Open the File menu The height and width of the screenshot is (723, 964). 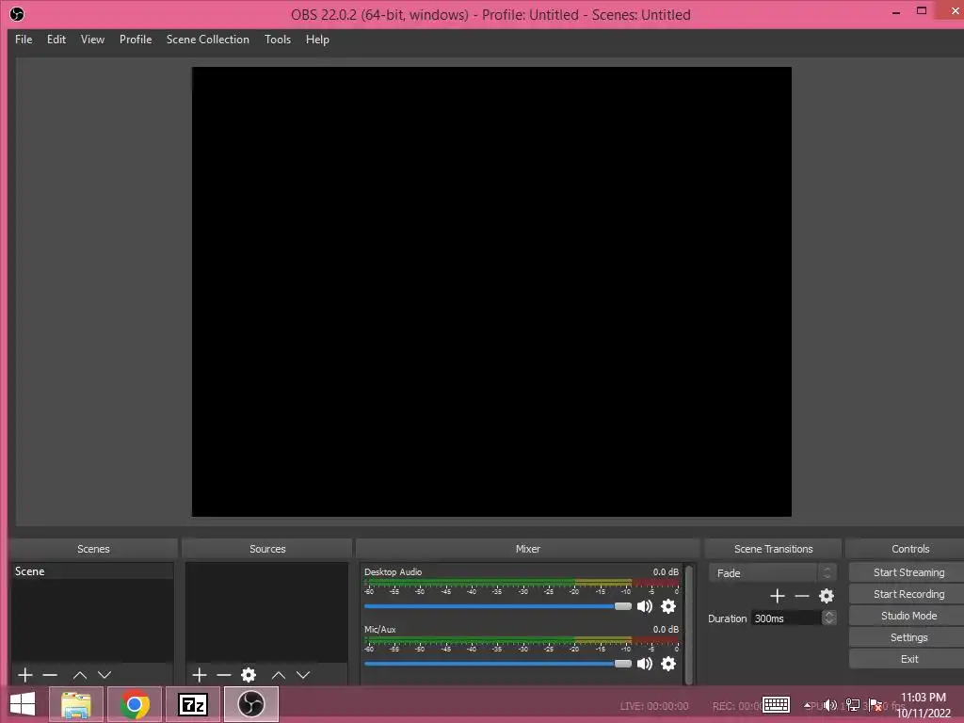[24, 40]
